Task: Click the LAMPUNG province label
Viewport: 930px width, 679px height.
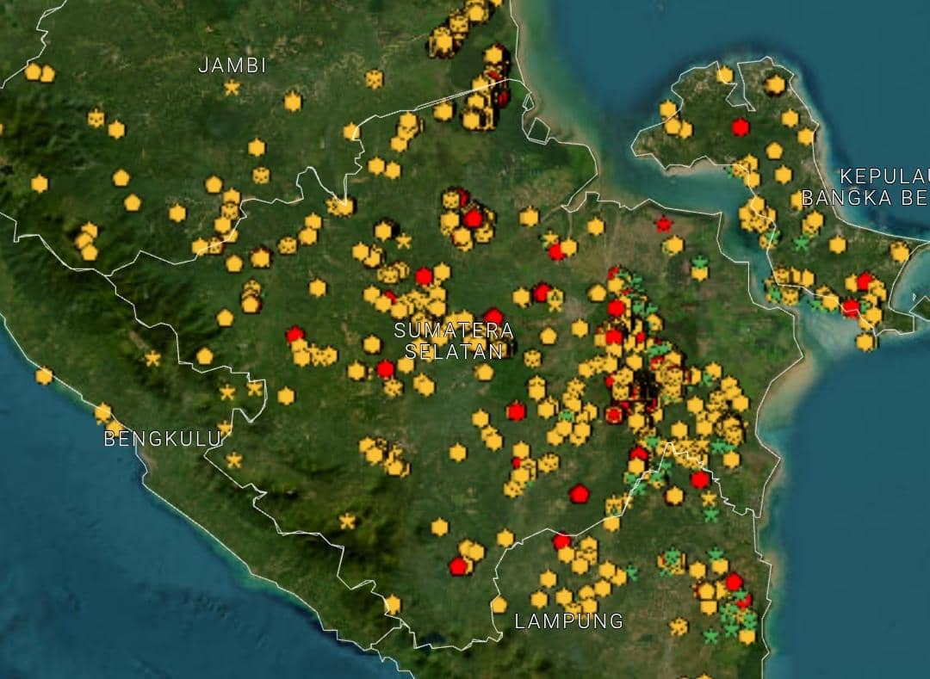Action: [x=569, y=621]
